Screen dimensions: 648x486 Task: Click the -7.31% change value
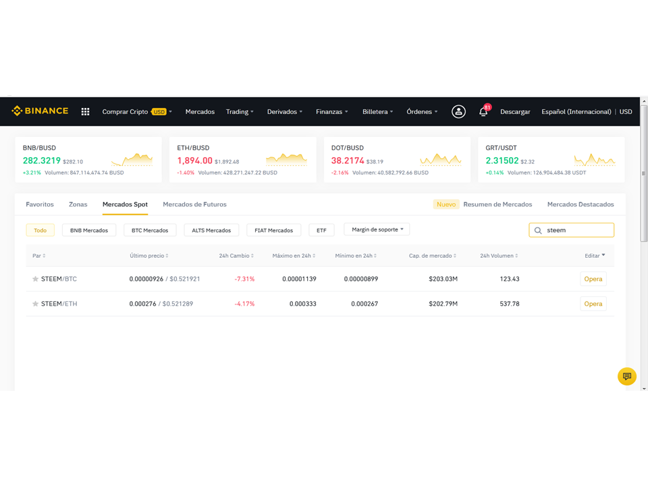click(244, 279)
